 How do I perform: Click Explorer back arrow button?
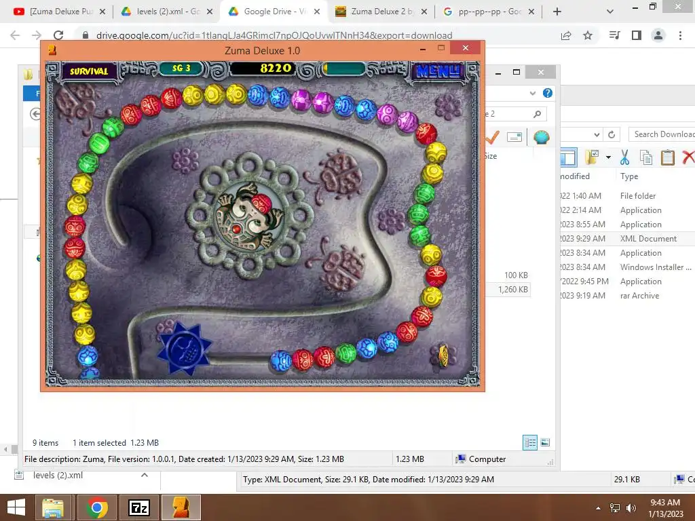35,114
